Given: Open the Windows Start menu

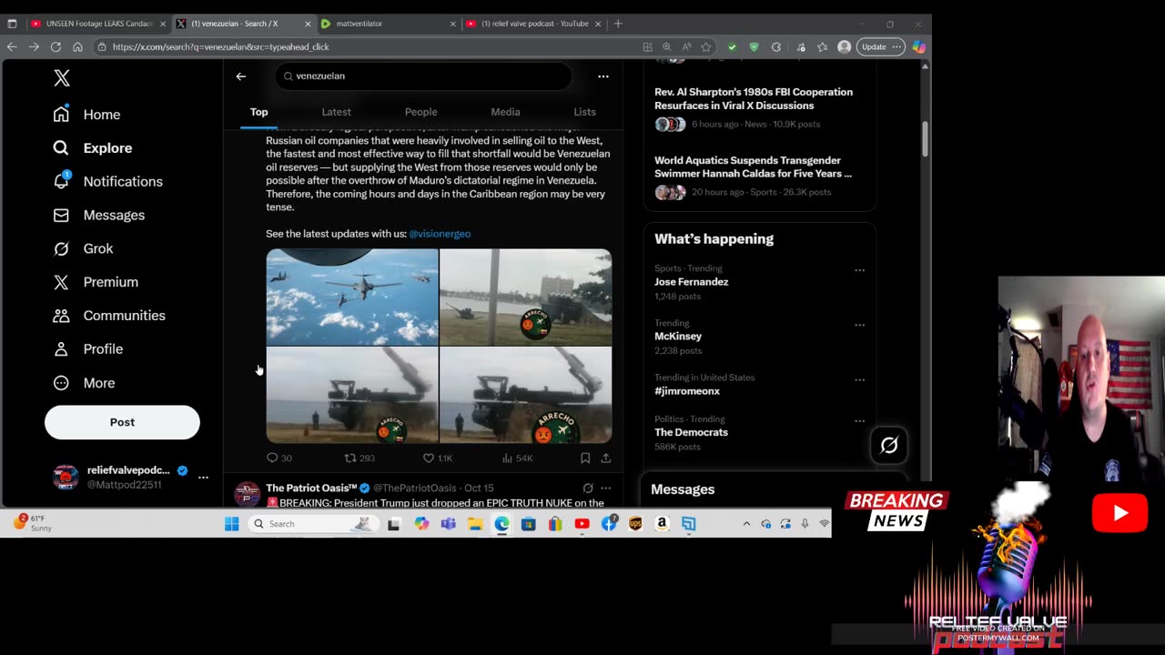Looking at the screenshot, I should pyautogui.click(x=232, y=523).
